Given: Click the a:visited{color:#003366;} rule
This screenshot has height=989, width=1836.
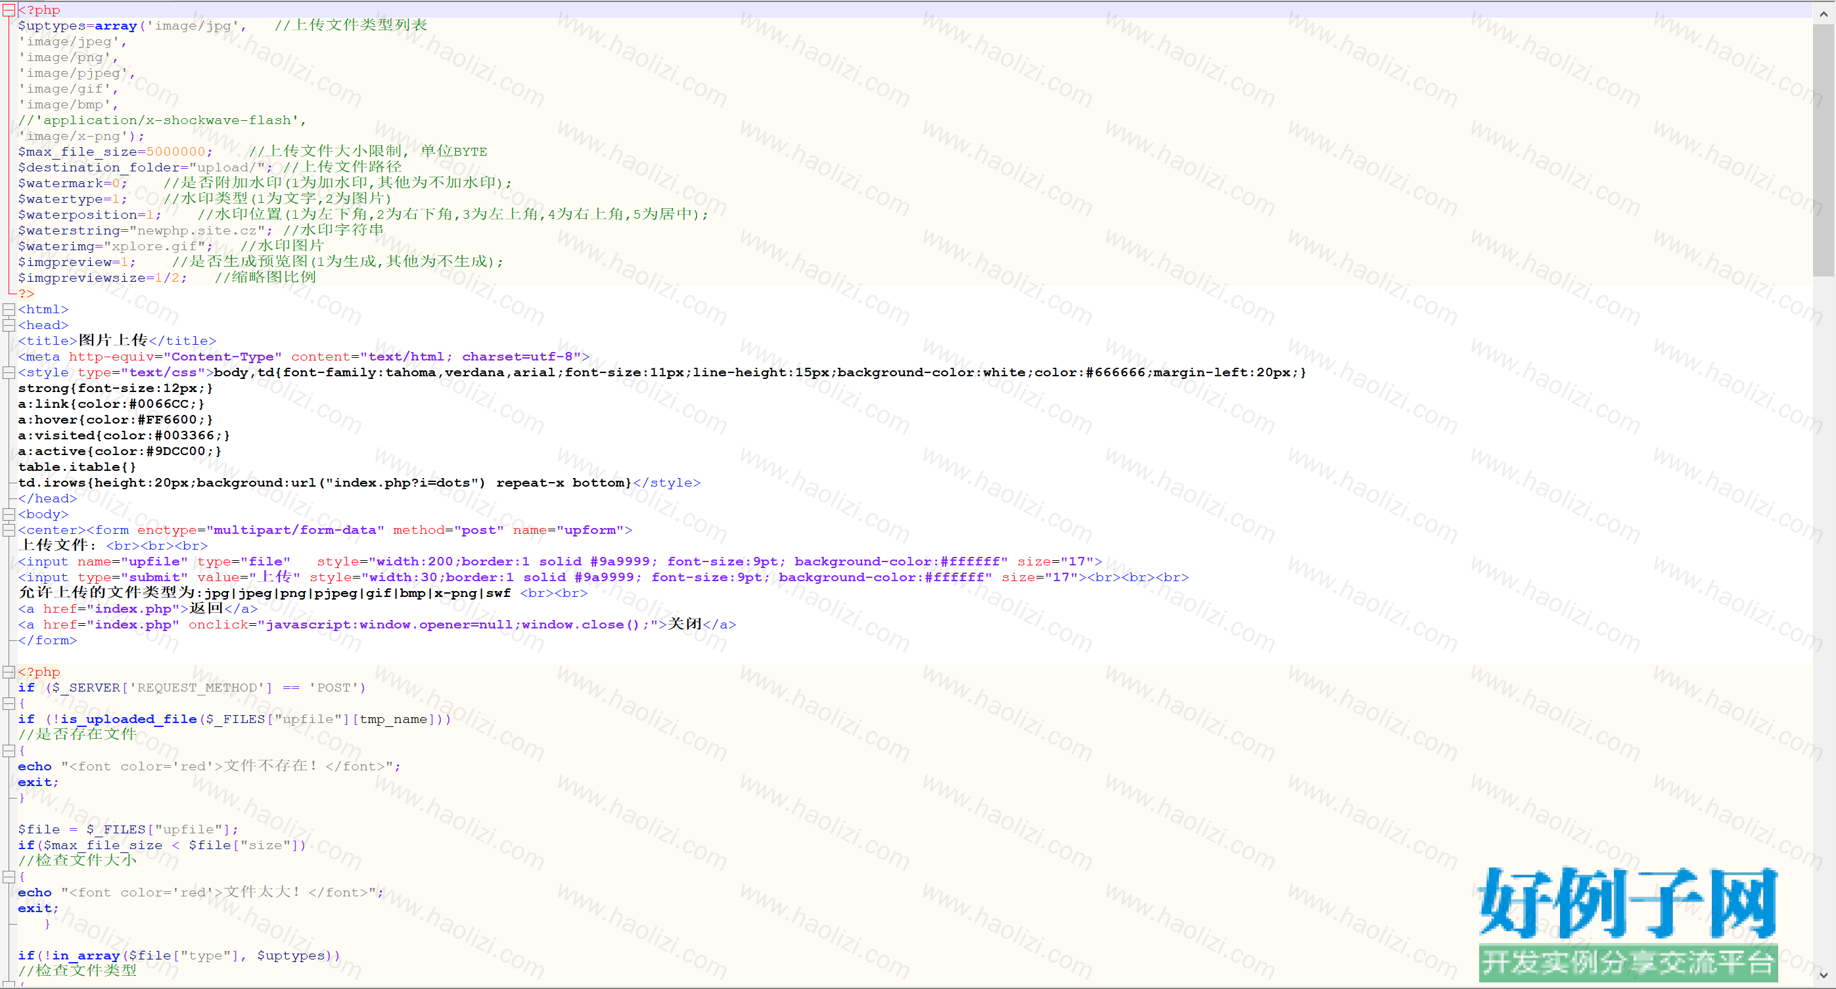Looking at the screenshot, I should 124,435.
